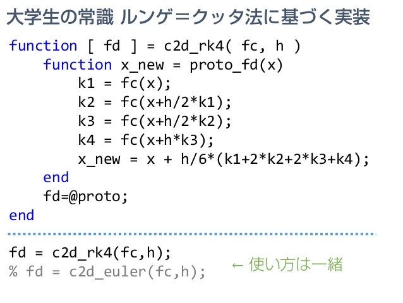Click the nested 'function' keyword on line two
The width and height of the screenshot is (403, 303).
coord(78,65)
